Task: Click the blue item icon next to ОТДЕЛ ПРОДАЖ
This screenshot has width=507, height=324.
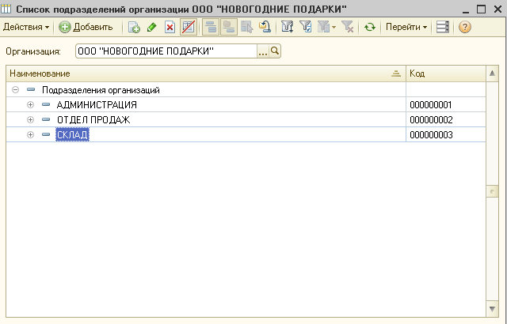Action: (x=46, y=119)
